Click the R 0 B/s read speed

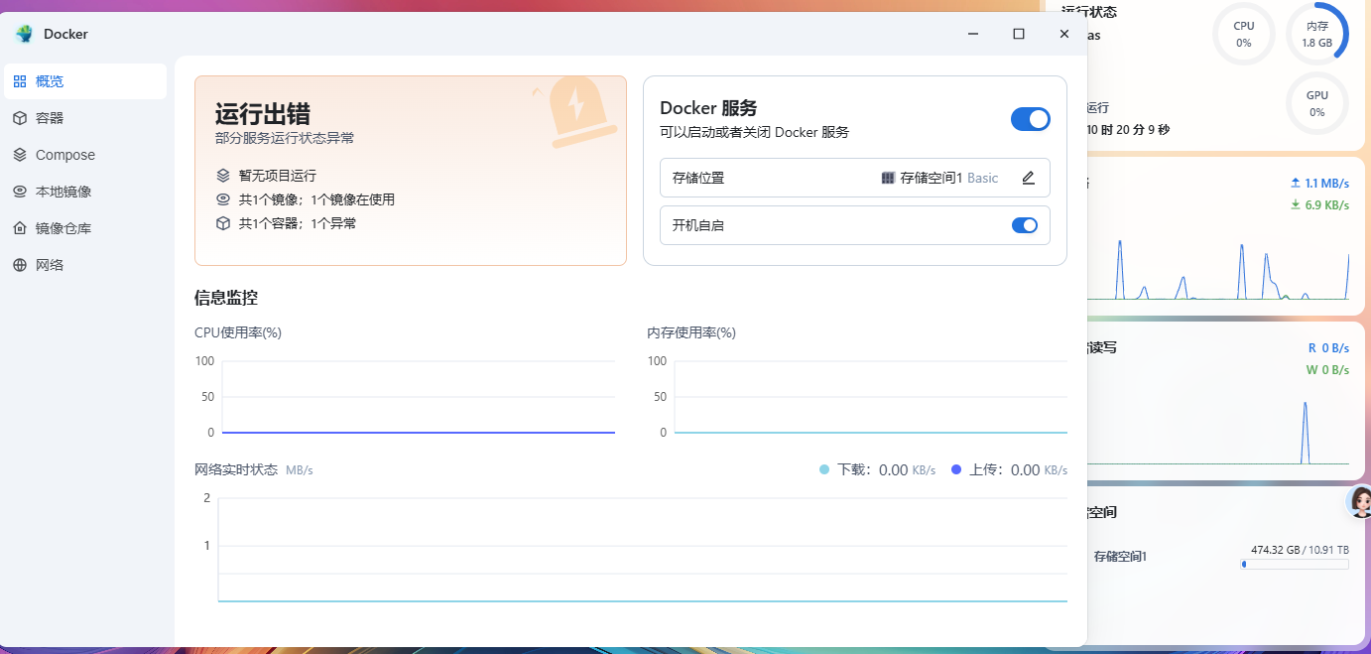pos(1328,348)
